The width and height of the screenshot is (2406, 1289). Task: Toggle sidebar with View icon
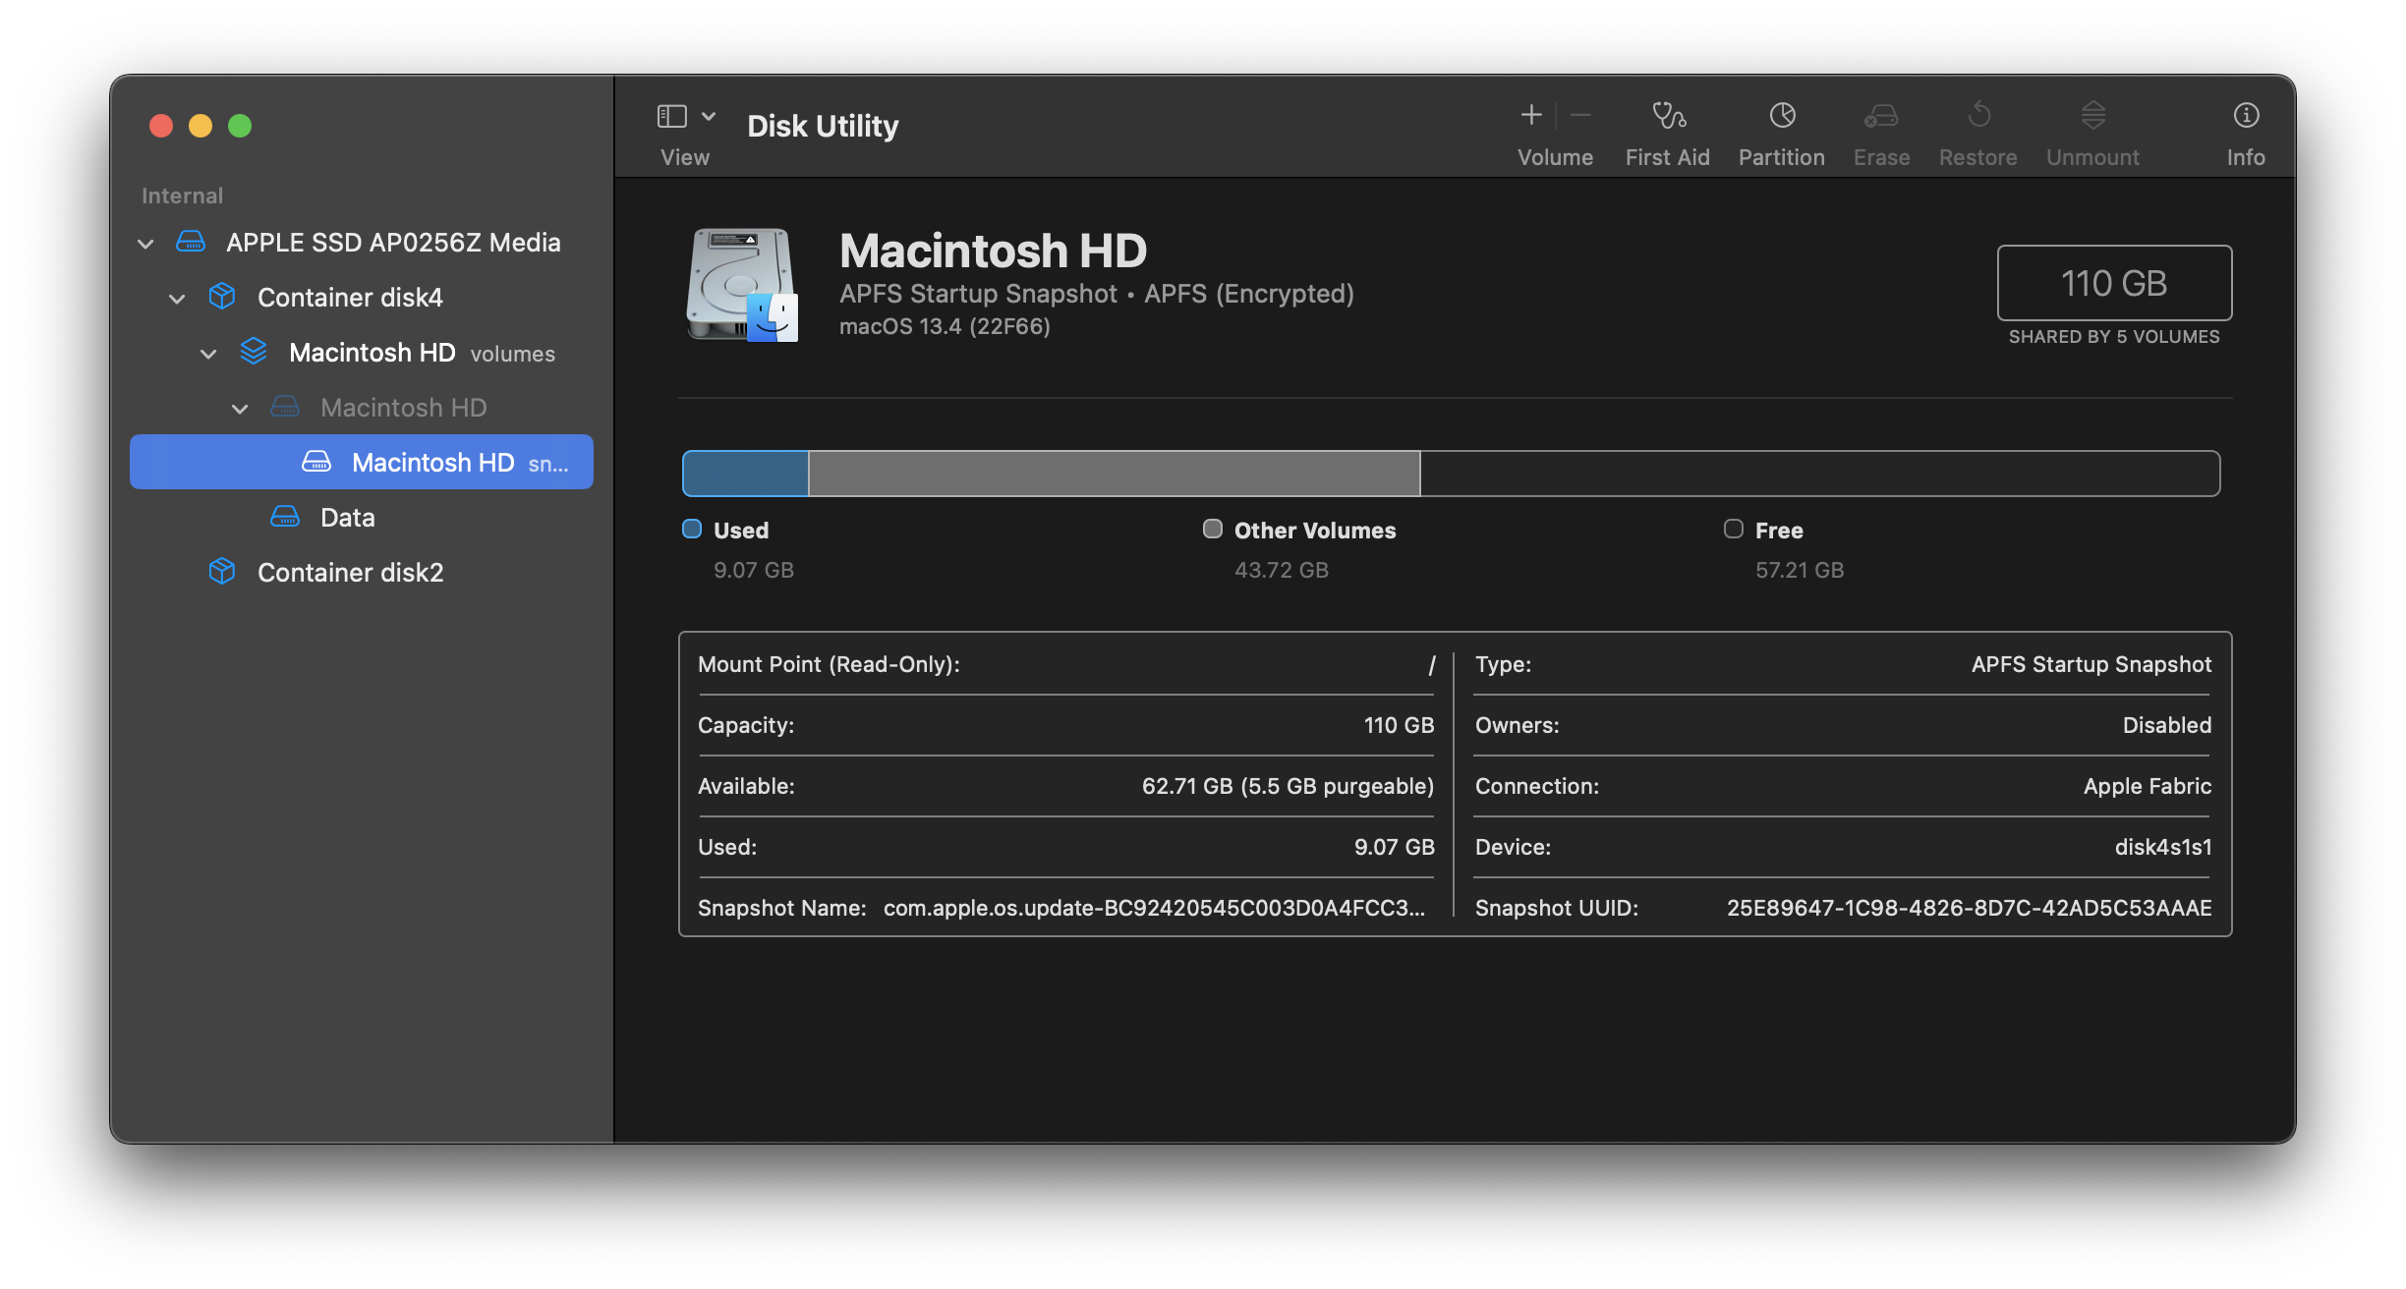click(672, 116)
